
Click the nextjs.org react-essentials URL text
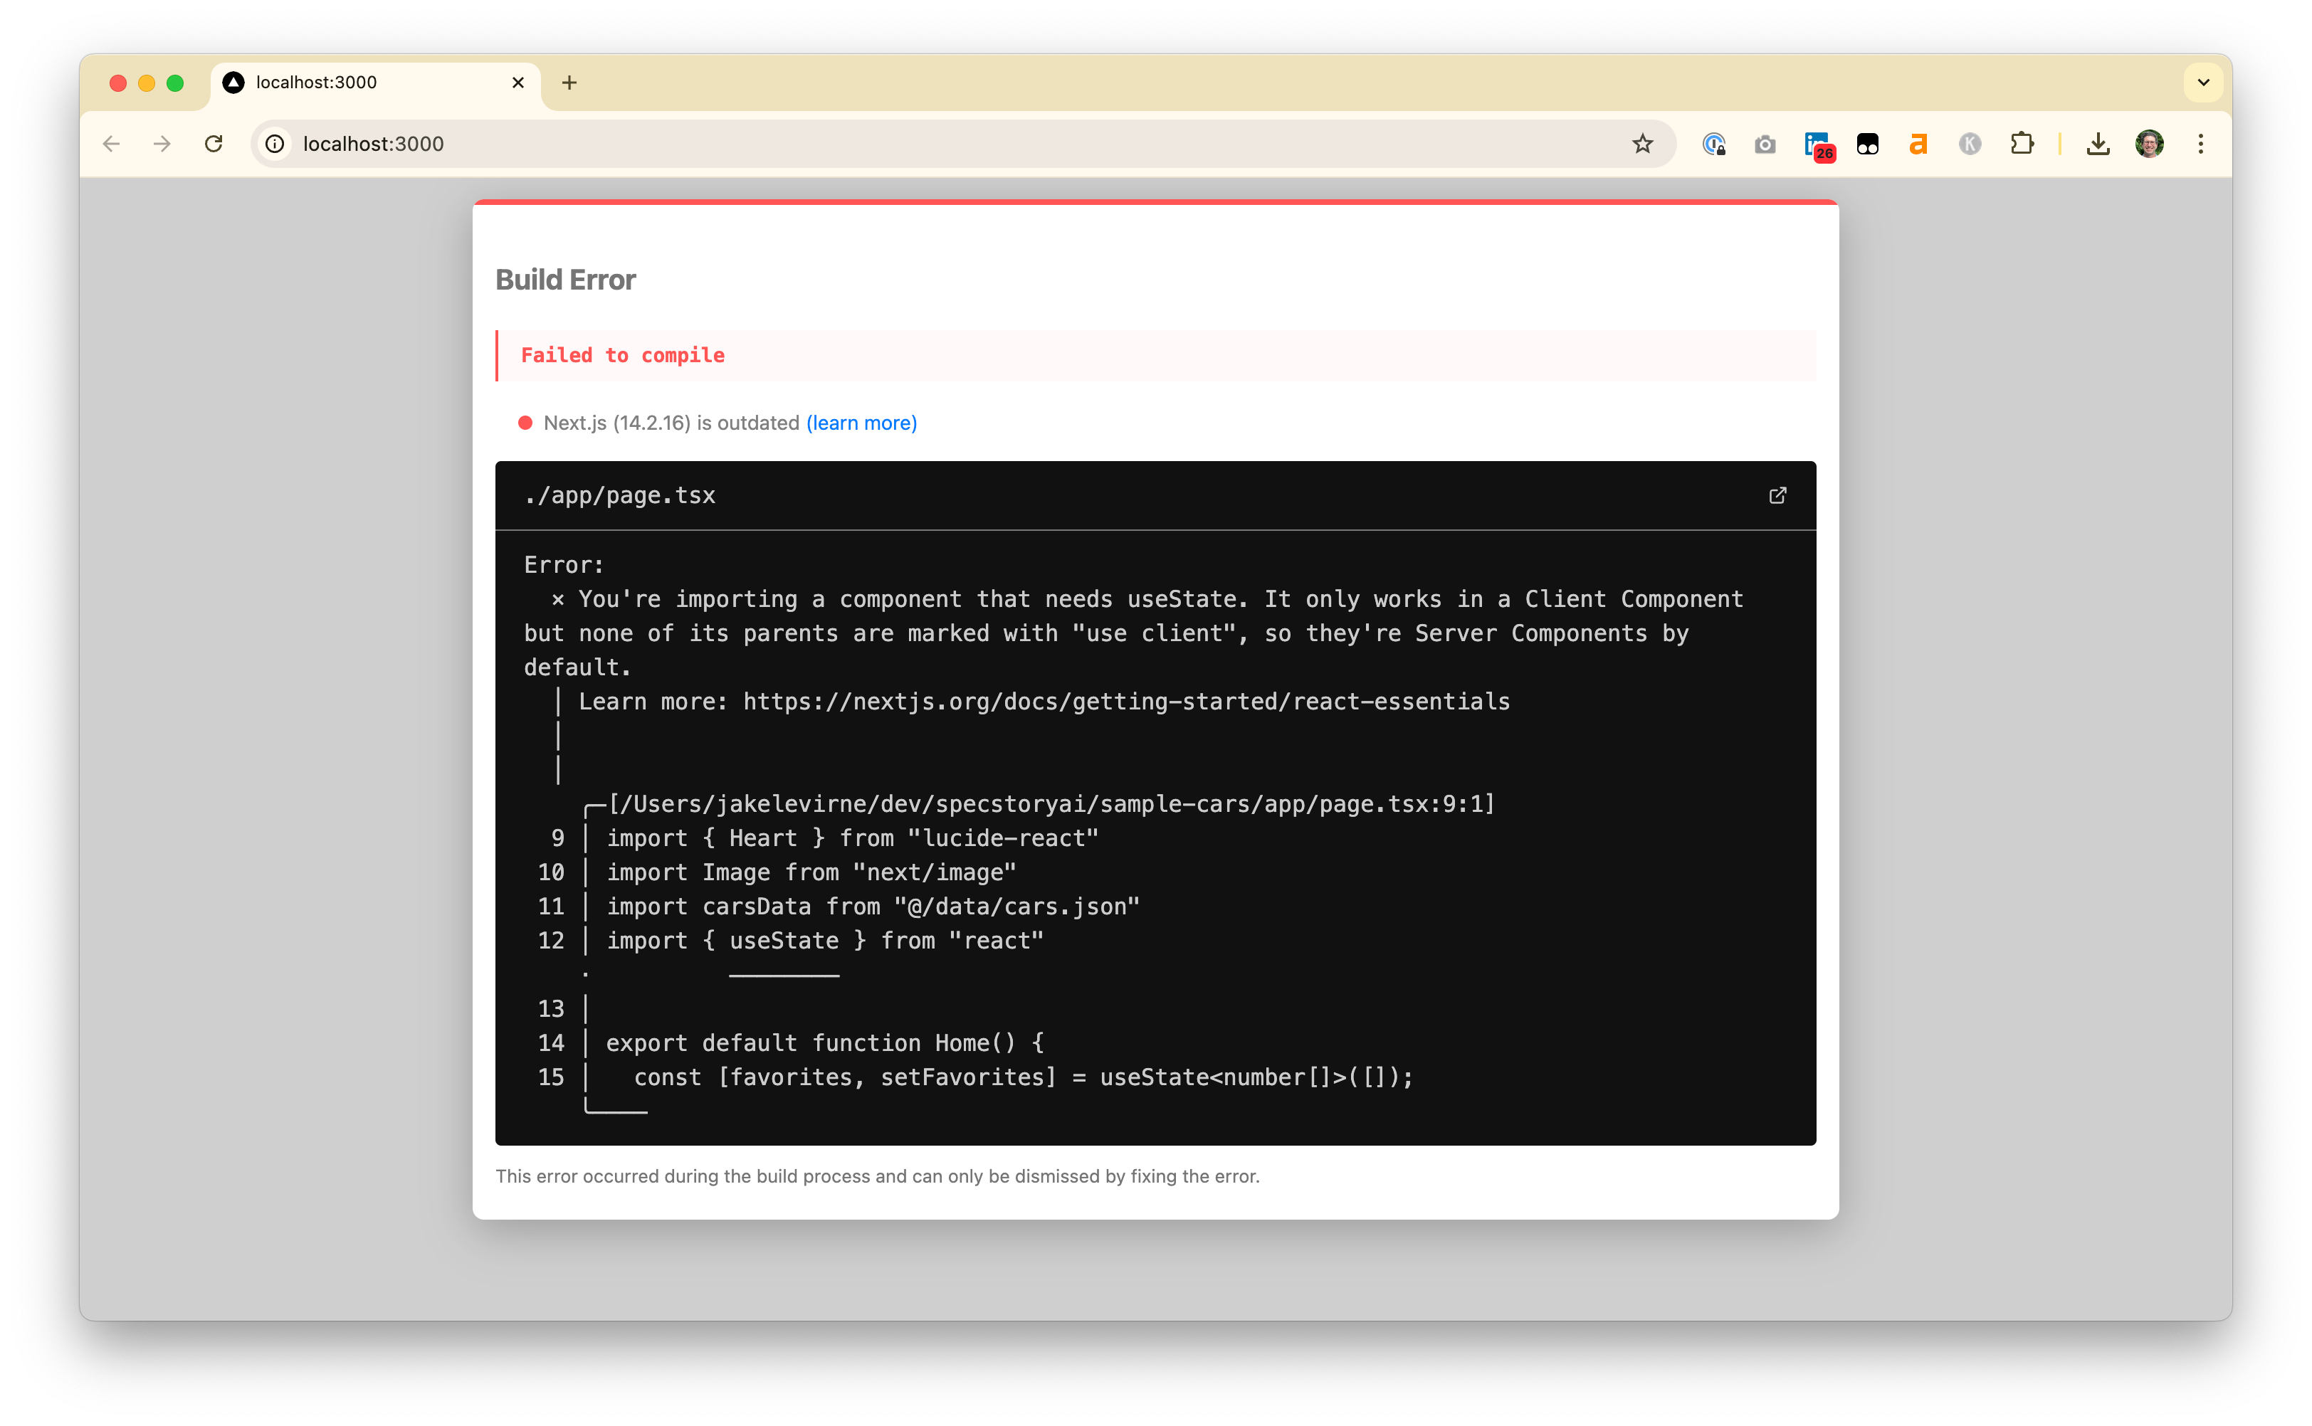pyautogui.click(x=1126, y=701)
